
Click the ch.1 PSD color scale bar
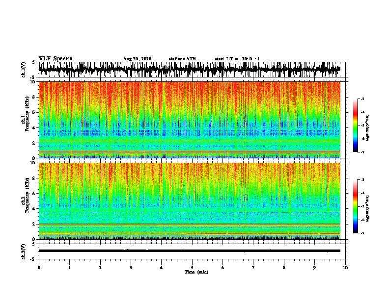point(355,125)
